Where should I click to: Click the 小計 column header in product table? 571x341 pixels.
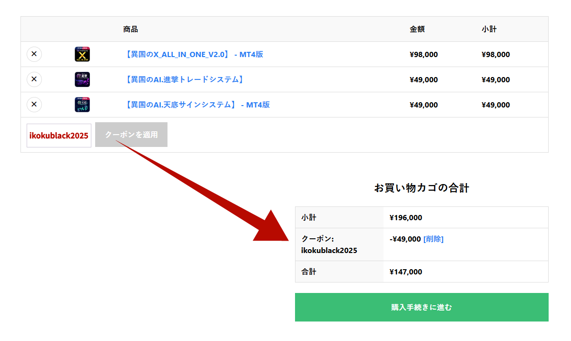coord(489,29)
